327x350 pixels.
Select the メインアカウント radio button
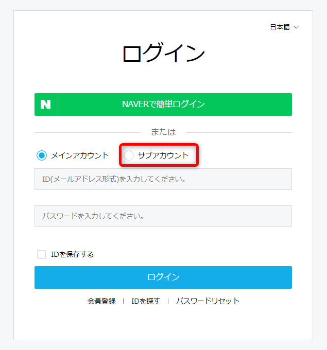(x=42, y=155)
